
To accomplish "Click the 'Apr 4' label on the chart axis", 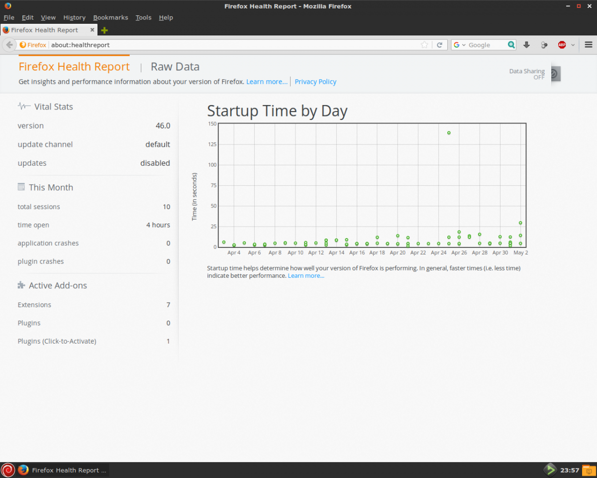I will pyautogui.click(x=234, y=252).
